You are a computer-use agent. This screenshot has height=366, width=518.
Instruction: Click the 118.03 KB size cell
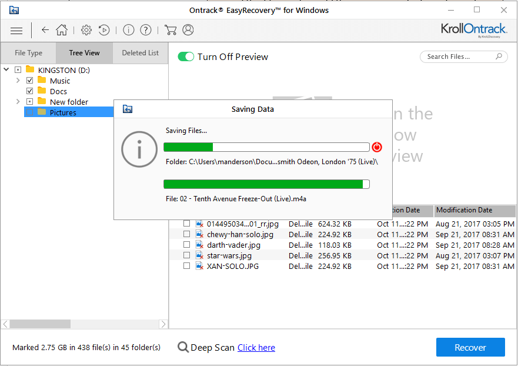point(335,245)
